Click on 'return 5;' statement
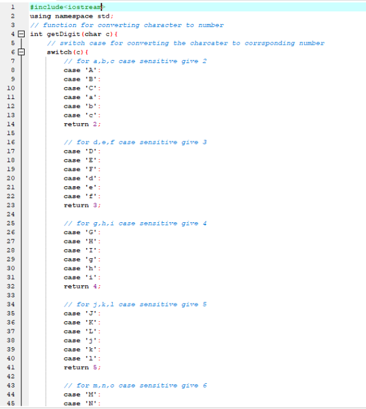366x409 pixels. 82,367
